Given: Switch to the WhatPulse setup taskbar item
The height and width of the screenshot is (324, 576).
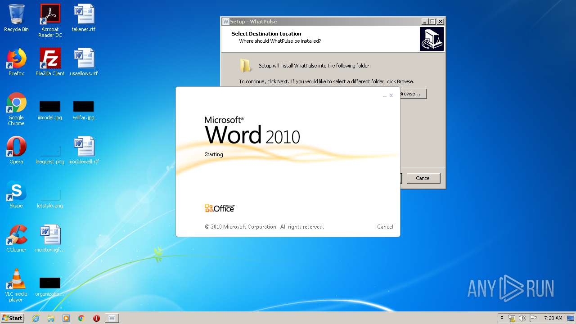Looking at the screenshot, I should click(x=112, y=318).
